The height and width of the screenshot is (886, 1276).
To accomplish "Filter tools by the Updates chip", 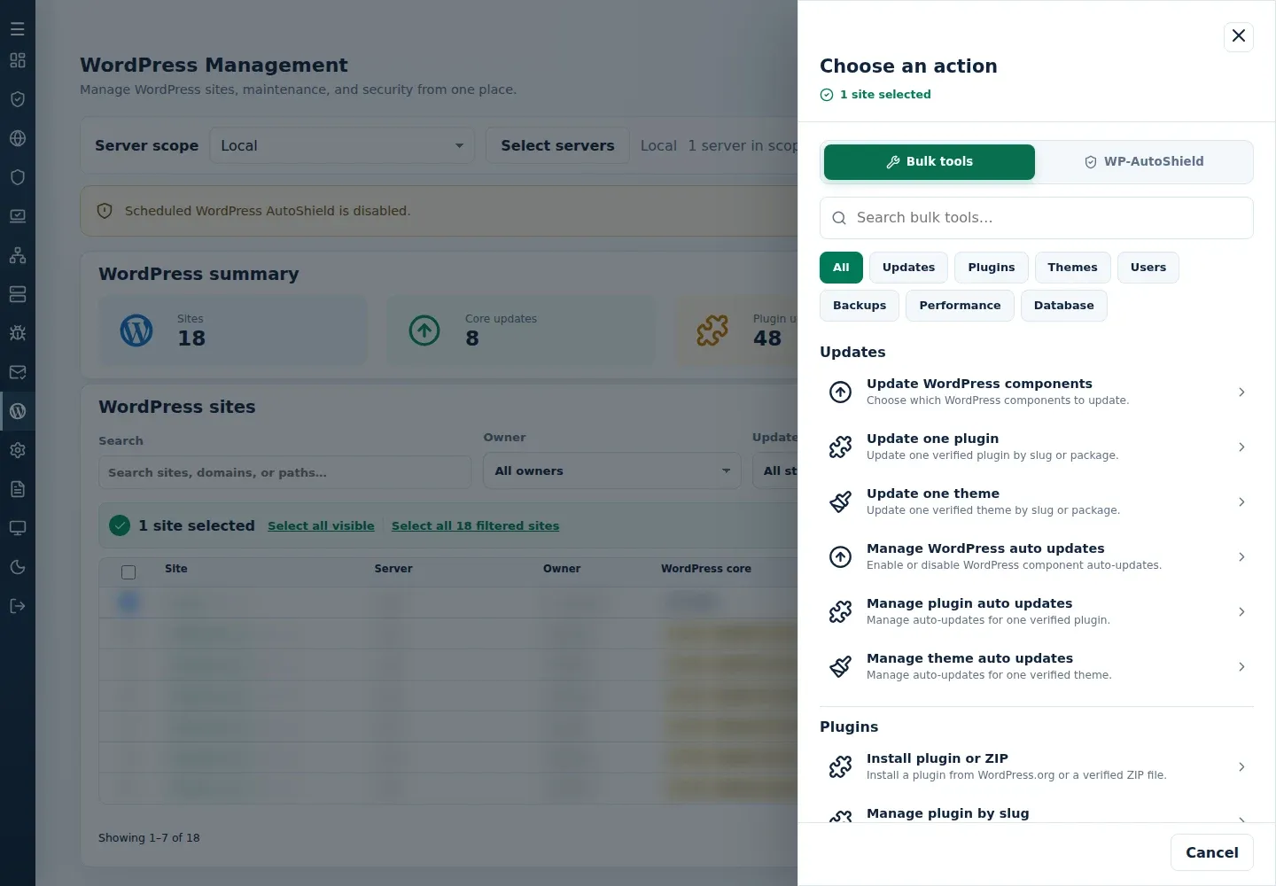I will pyautogui.click(x=908, y=268).
